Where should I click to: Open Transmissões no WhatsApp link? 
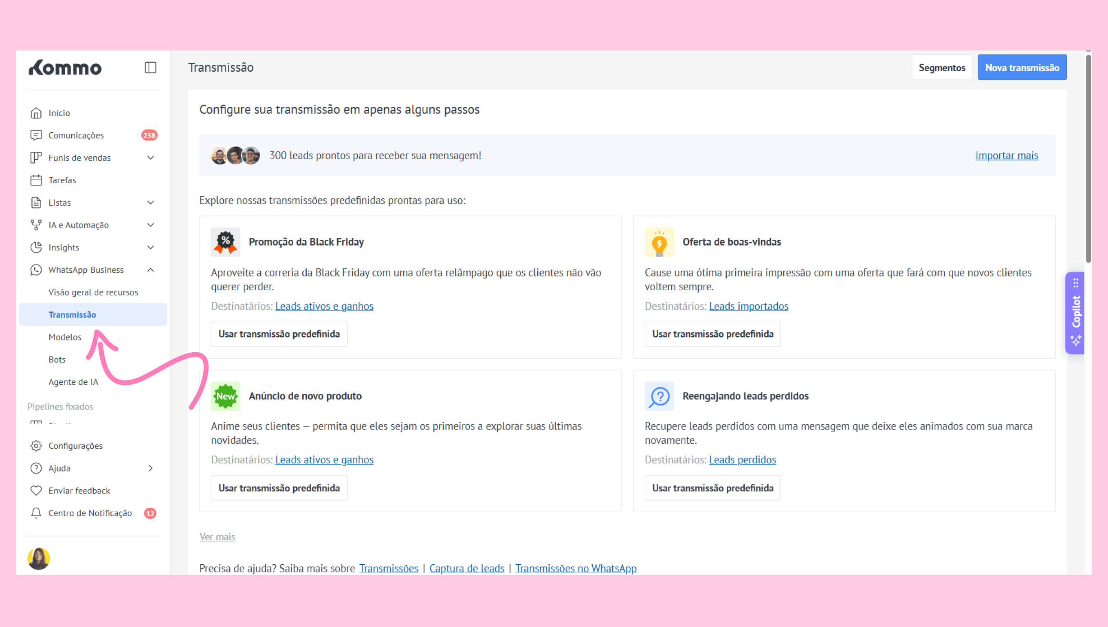[576, 568]
